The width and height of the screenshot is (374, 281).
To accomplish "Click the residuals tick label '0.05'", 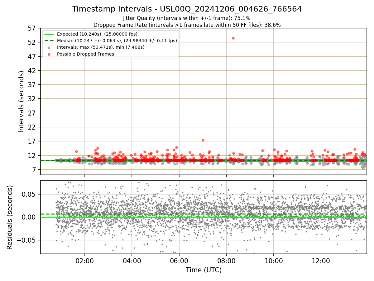I will [x=29, y=194].
